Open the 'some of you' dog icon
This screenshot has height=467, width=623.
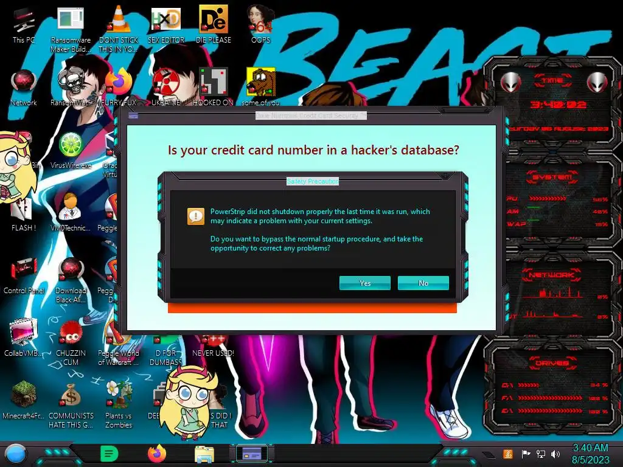(260, 88)
